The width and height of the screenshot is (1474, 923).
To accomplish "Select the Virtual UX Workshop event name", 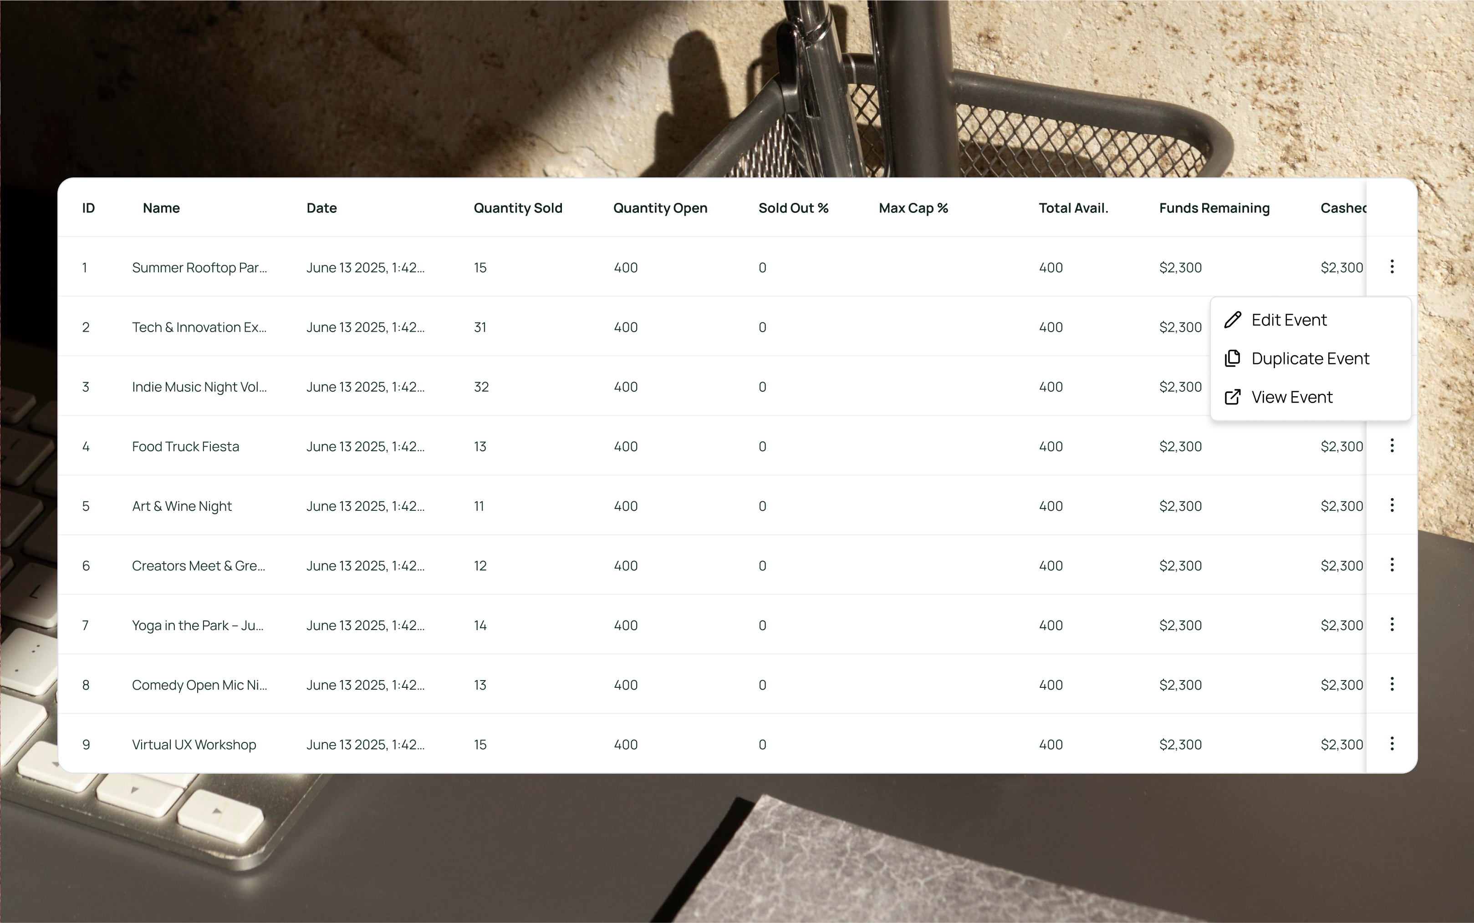I will tap(194, 745).
